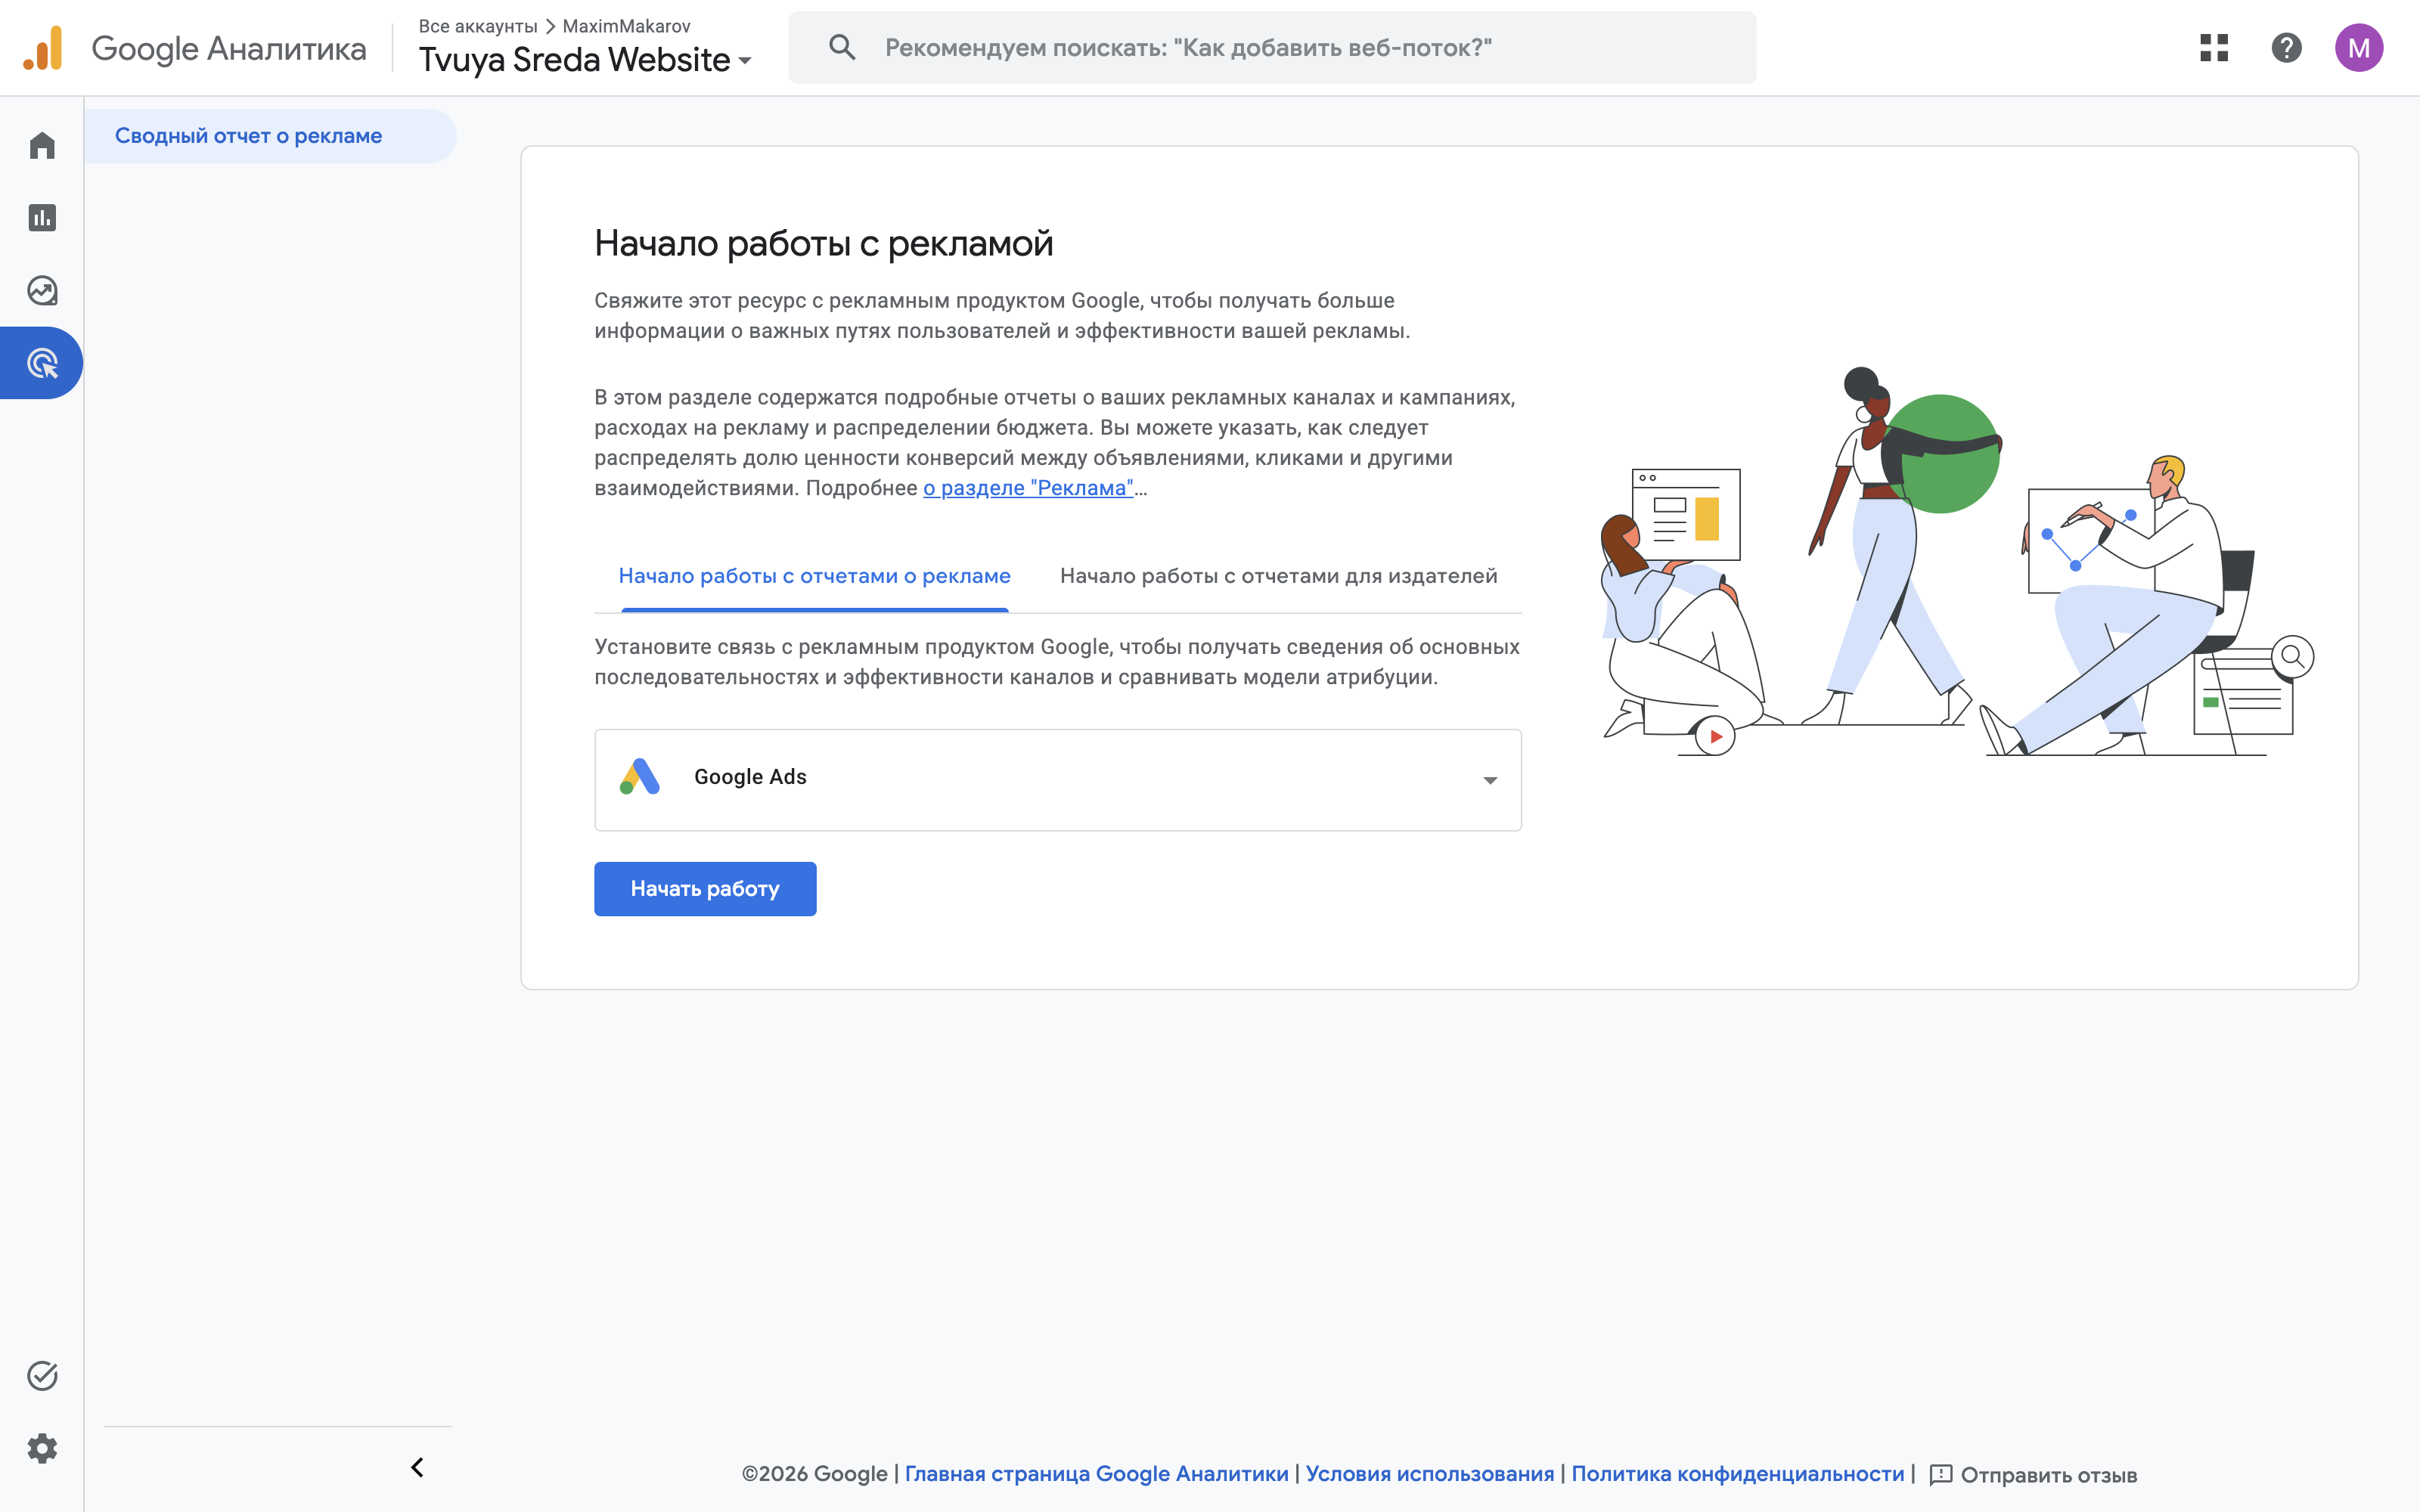2420x1512 pixels.
Task: Expand the Tvuya Sreda Website property selector
Action: tap(585, 60)
